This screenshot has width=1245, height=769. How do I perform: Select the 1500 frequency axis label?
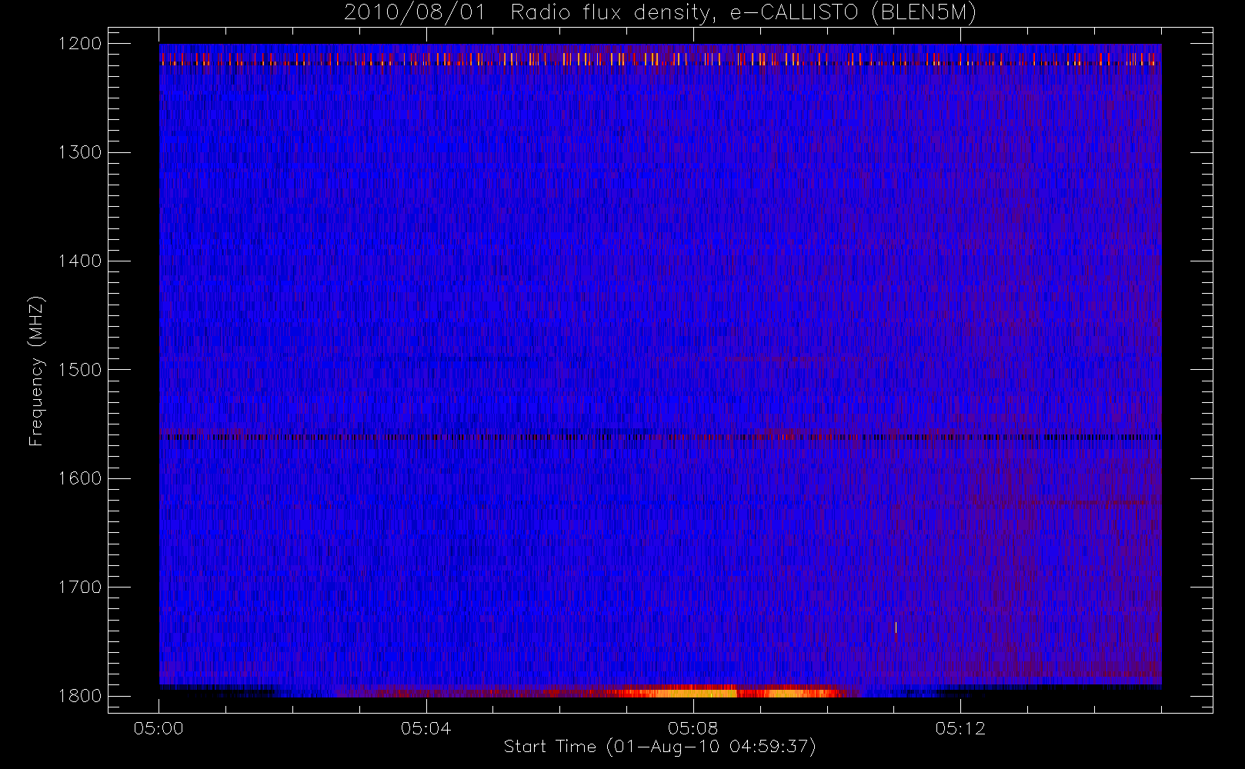(x=80, y=369)
